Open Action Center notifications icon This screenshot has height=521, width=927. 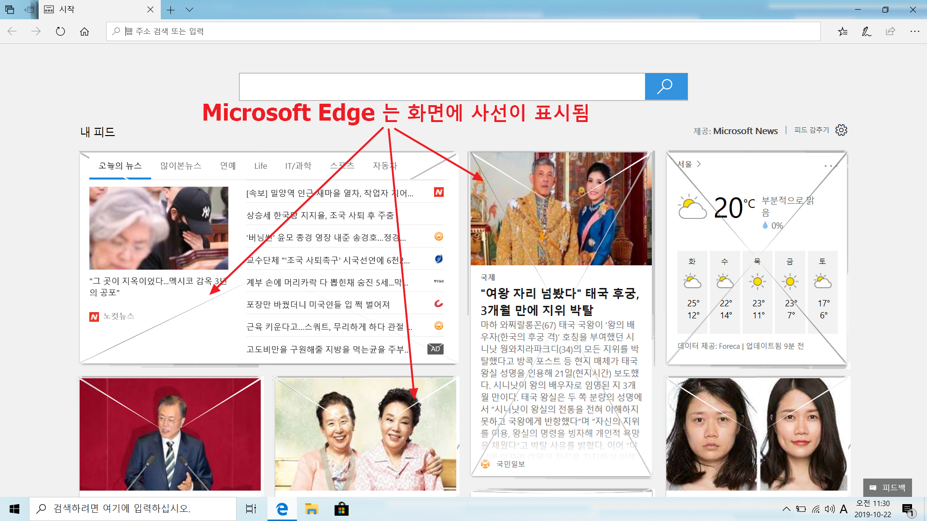pos(908,509)
